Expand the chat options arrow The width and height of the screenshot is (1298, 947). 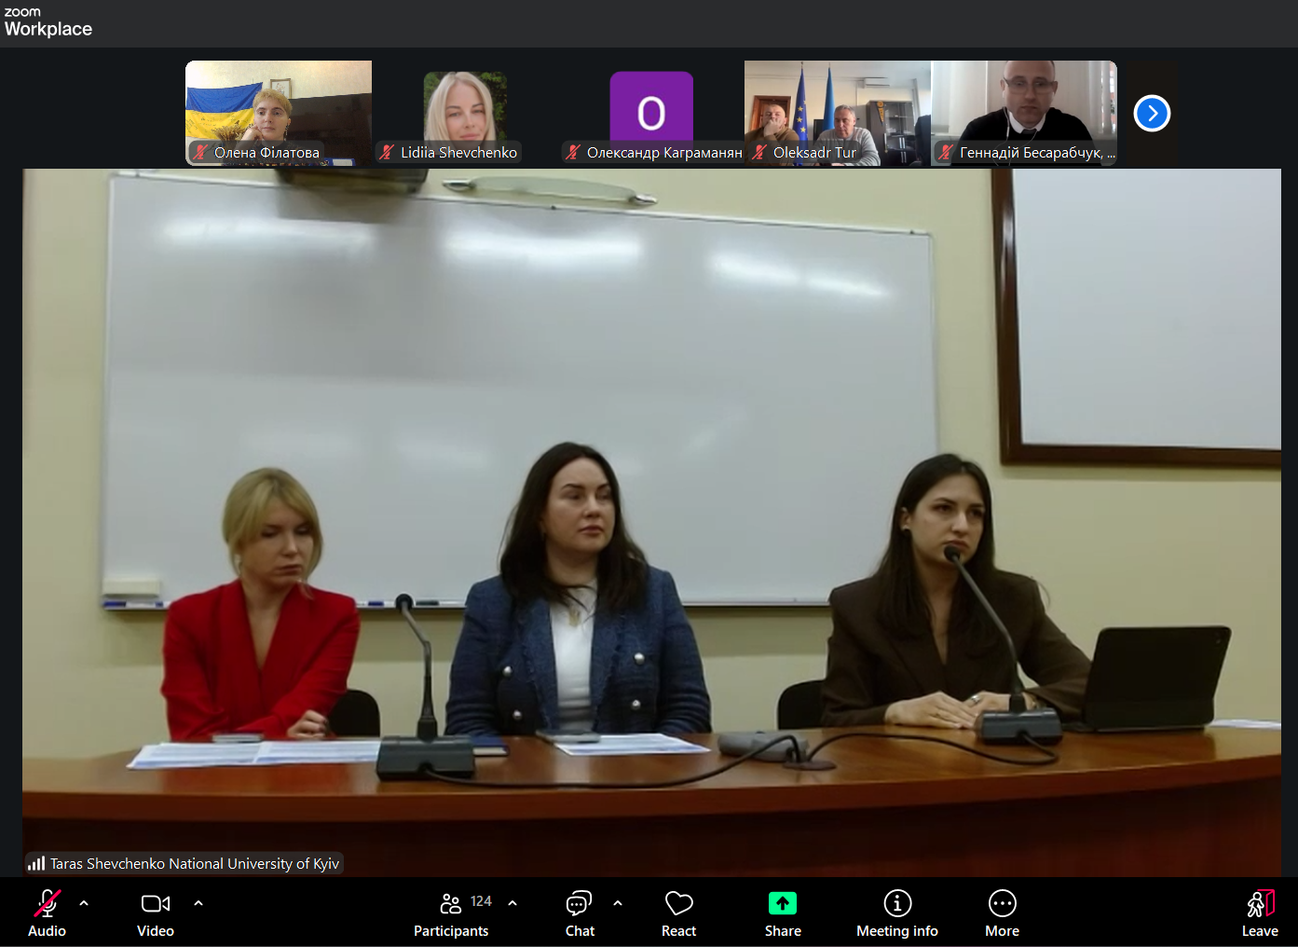[x=618, y=903]
